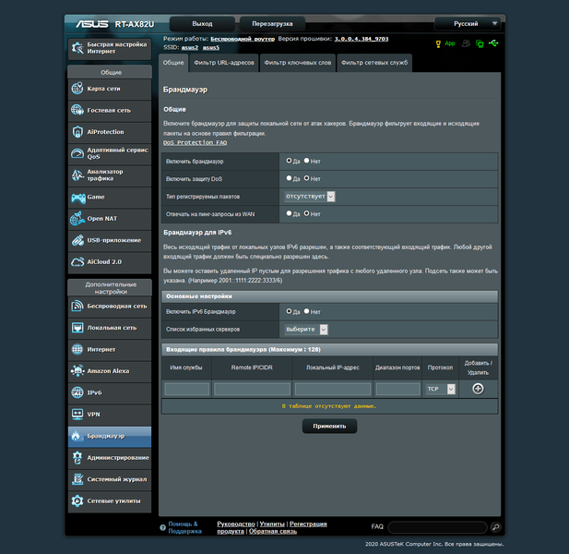The height and width of the screenshot is (554, 569).
Task: Open AiProtection shield icon in sidebar
Action: [x=77, y=132]
